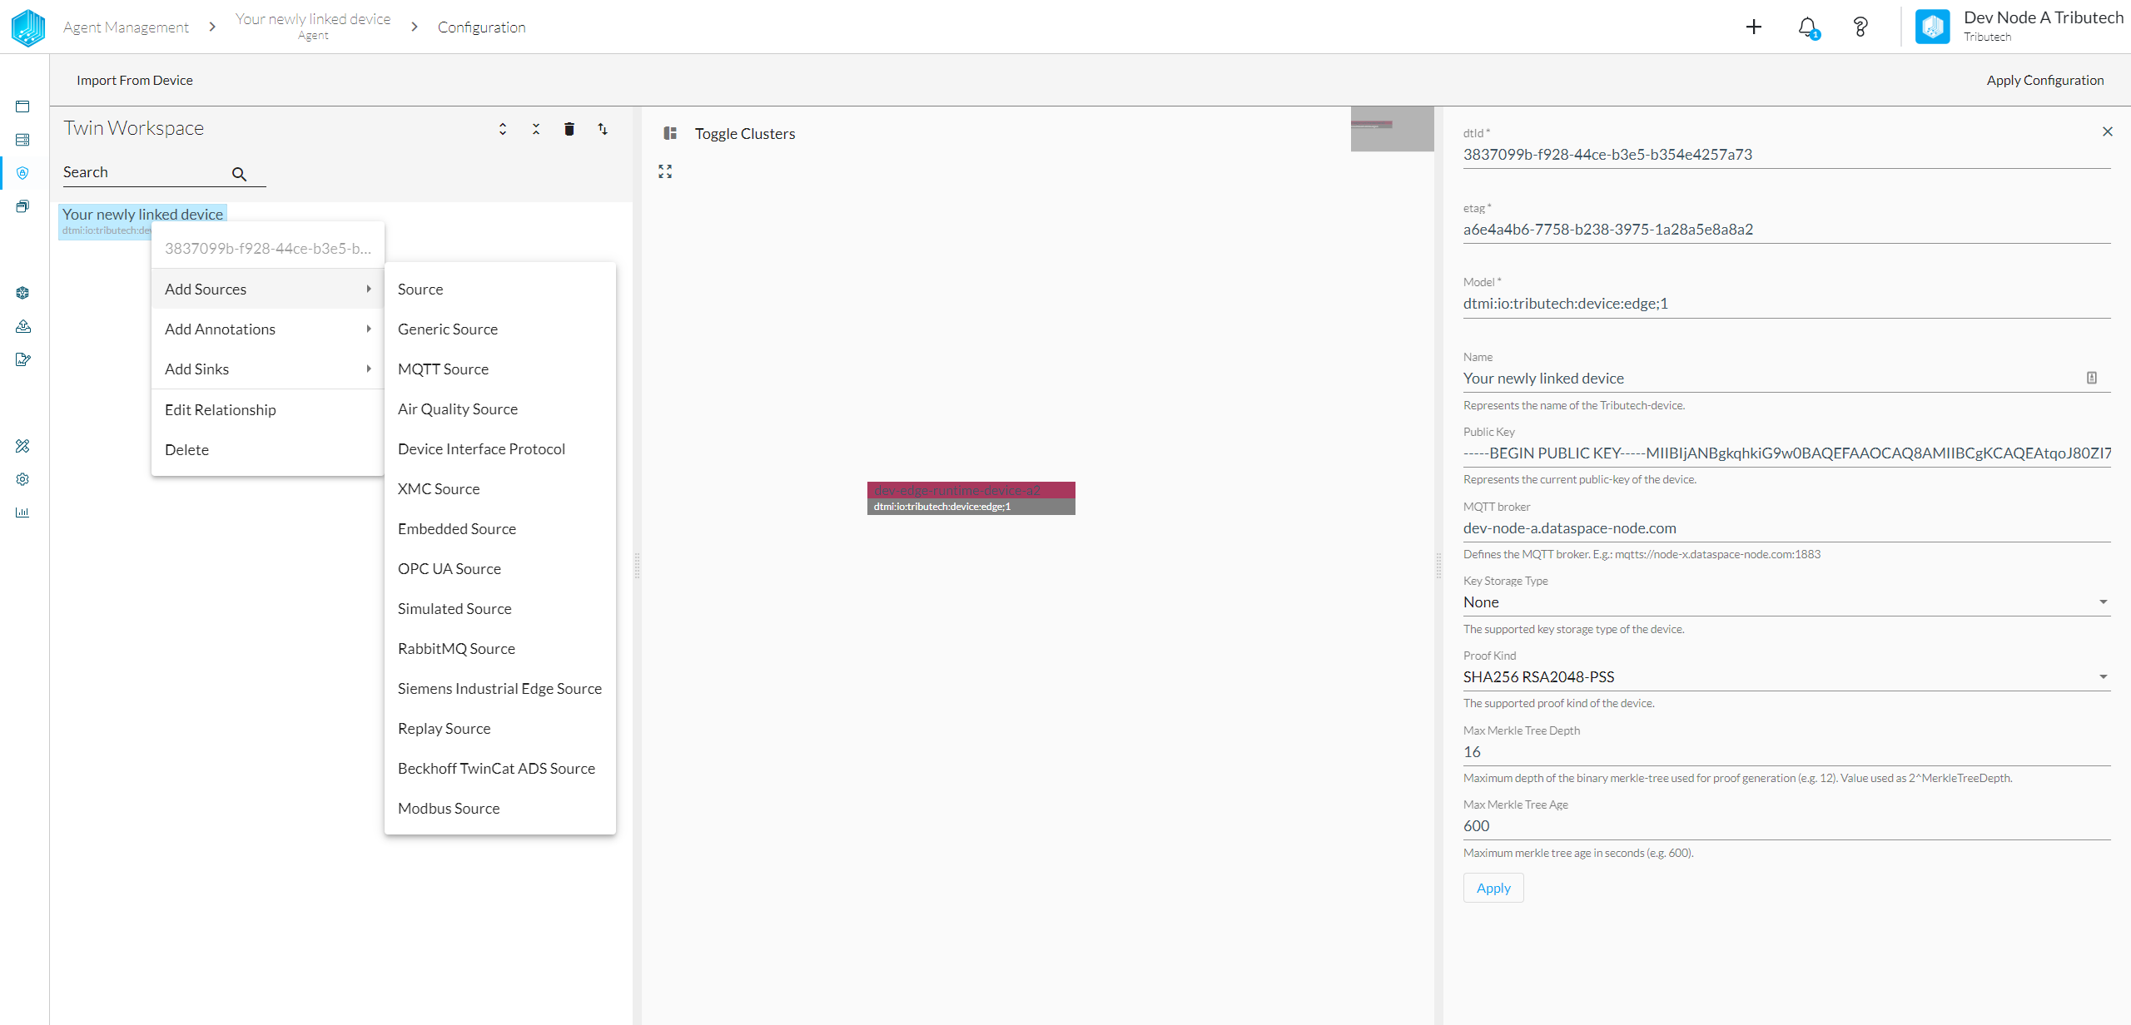The width and height of the screenshot is (2131, 1025).
Task: Go to Agent Management breadcrumb
Action: 127,27
